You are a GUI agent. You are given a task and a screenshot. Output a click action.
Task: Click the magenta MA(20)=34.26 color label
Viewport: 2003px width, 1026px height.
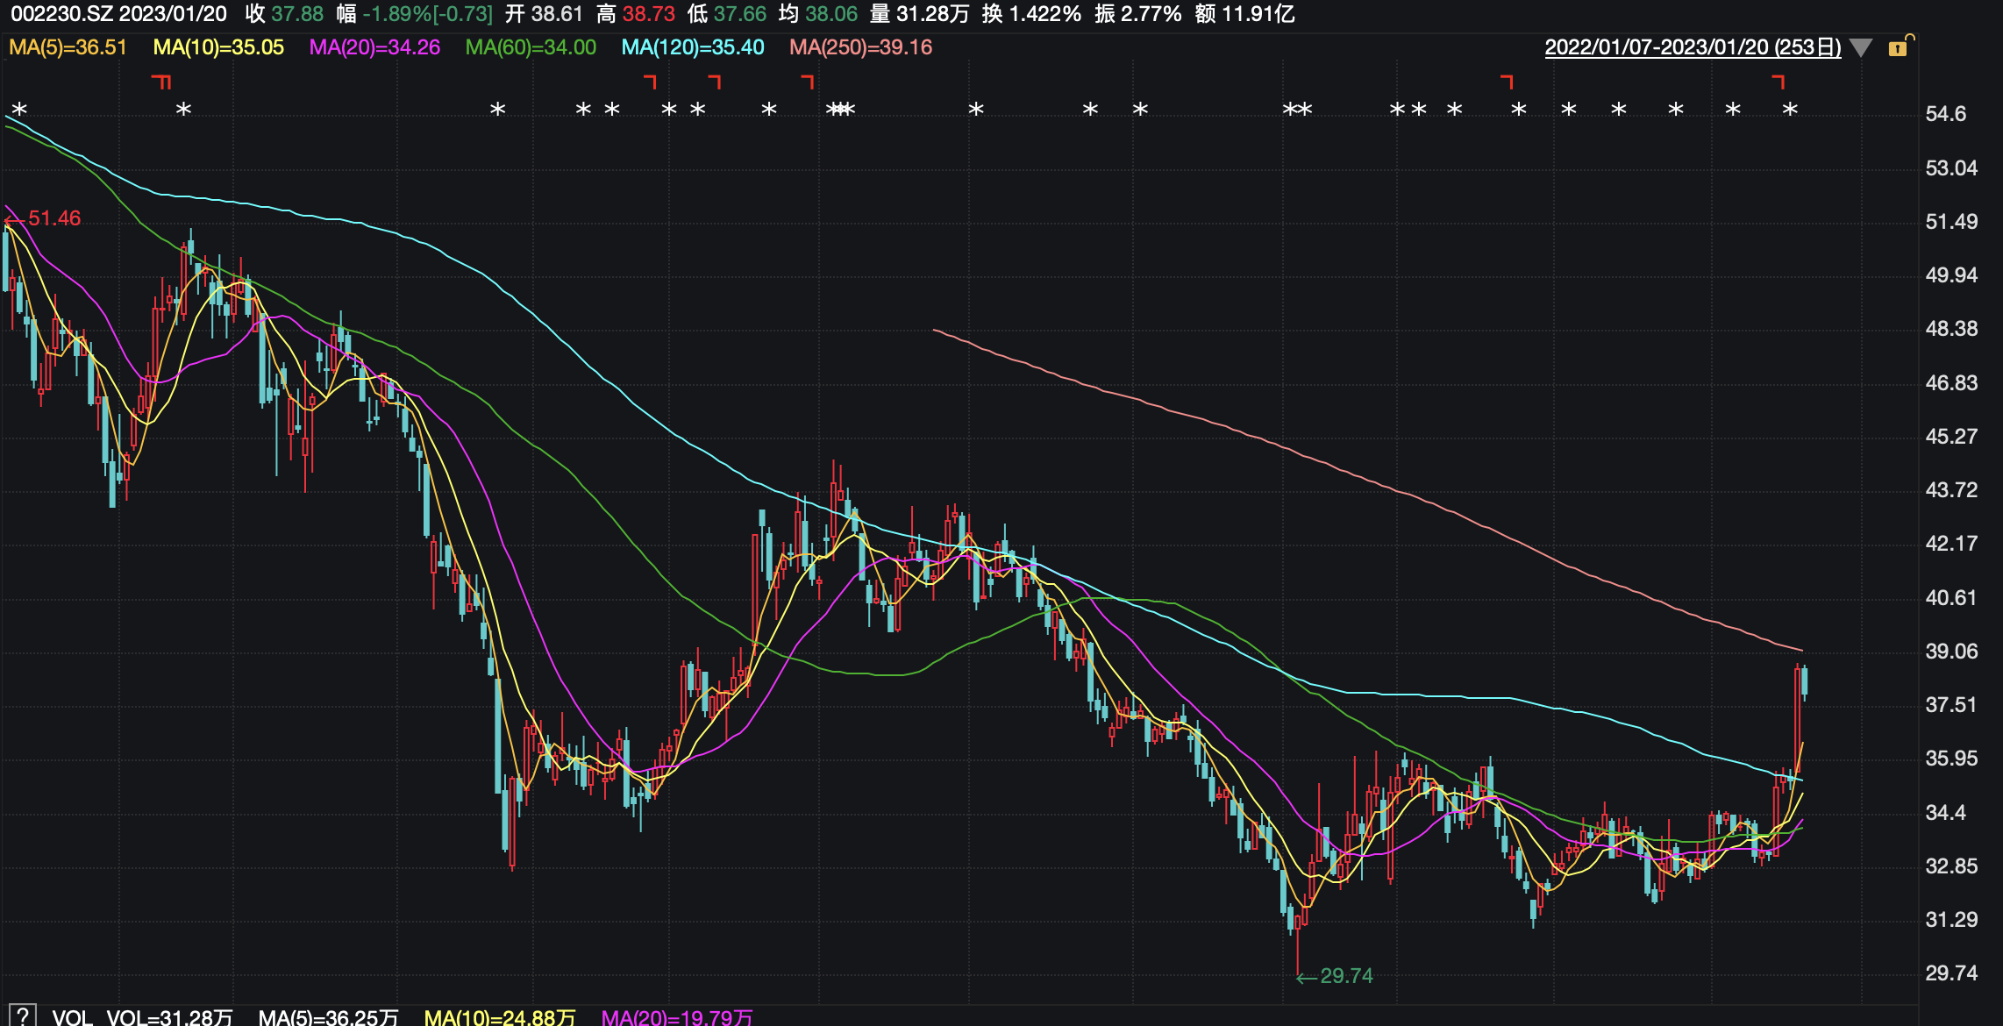pos(374,47)
